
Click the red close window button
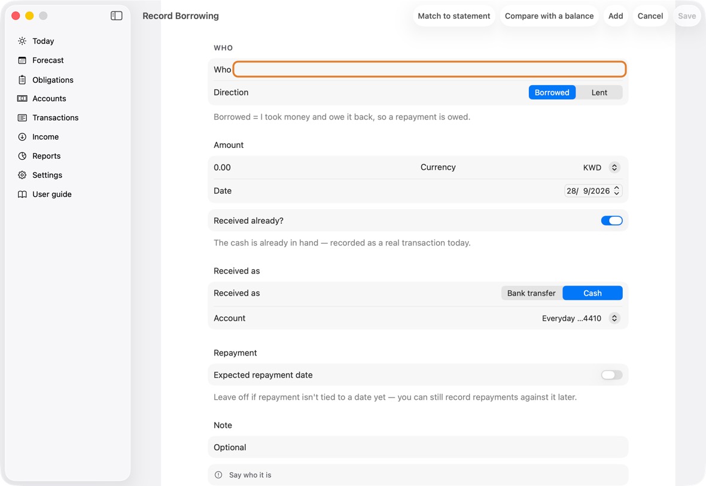tap(16, 16)
